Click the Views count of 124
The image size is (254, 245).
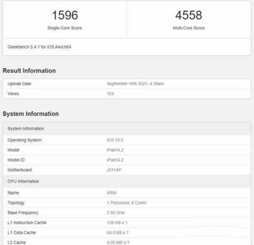(x=110, y=94)
